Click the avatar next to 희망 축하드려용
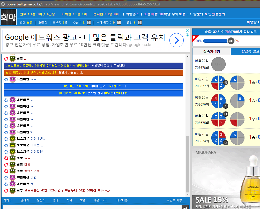Viewport: 260px width, 209px height. pyautogui.click(x=12, y=171)
